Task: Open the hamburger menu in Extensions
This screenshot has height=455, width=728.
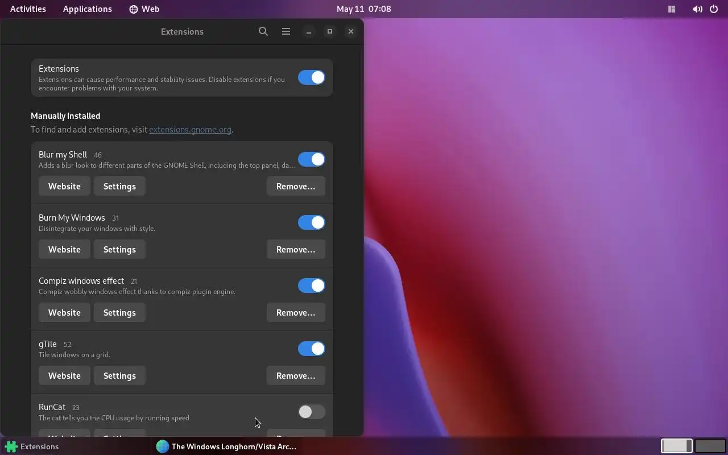Action: 286,31
